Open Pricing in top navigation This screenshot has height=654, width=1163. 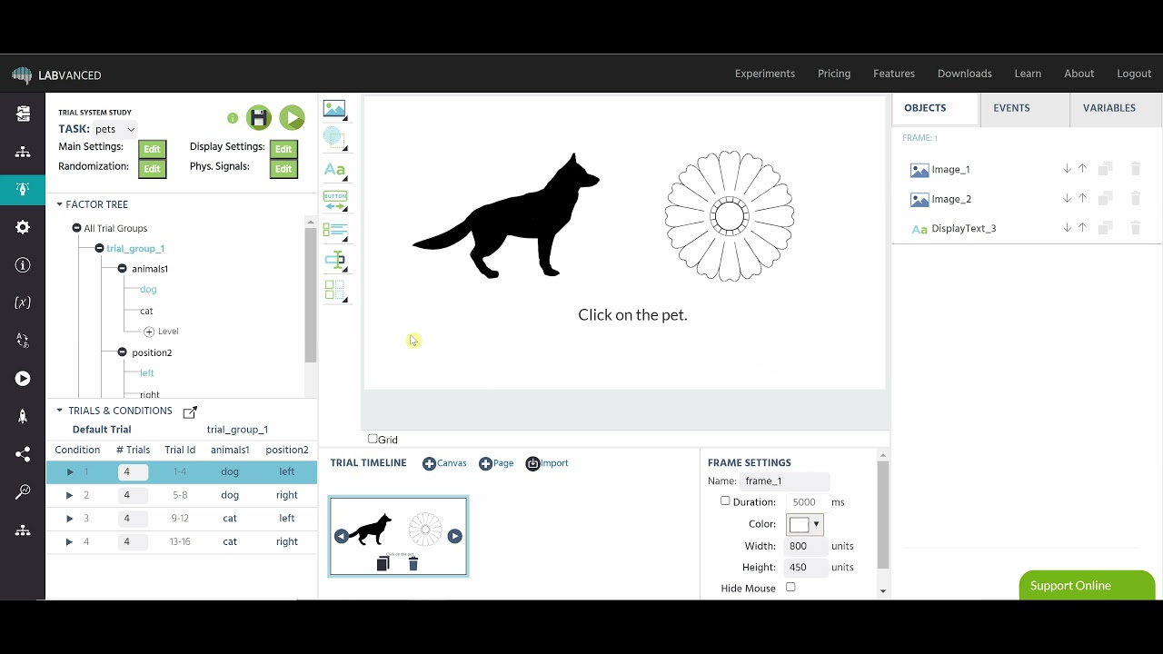click(834, 74)
